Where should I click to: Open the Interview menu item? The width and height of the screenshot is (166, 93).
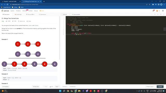click(x=25, y=11)
